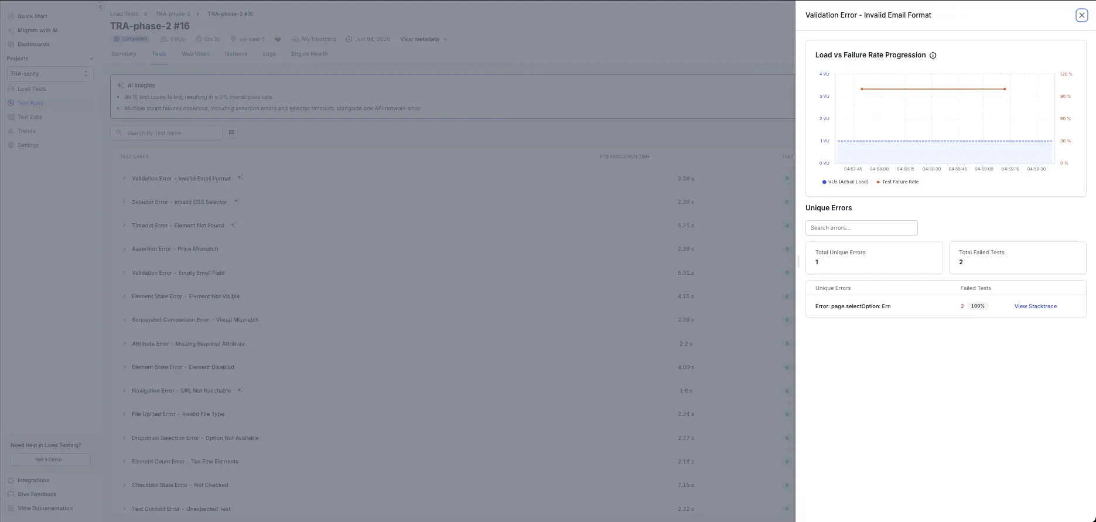Viewport: 1096px width, 522px height.
Task: Open Dashboards in the sidebar
Action: click(x=28, y=45)
